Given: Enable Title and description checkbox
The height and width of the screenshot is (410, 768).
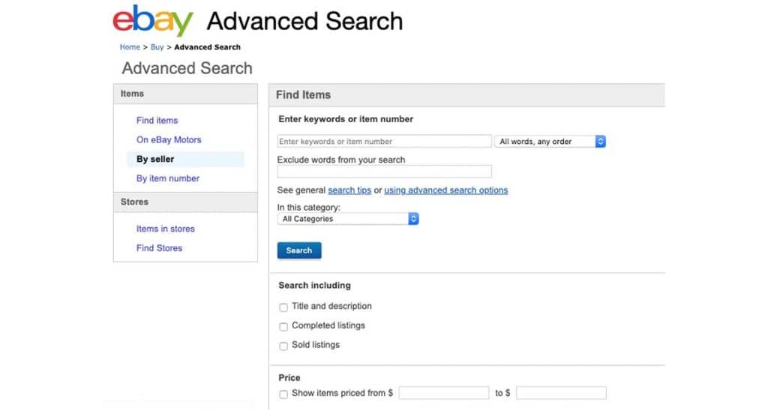Looking at the screenshot, I should [283, 307].
